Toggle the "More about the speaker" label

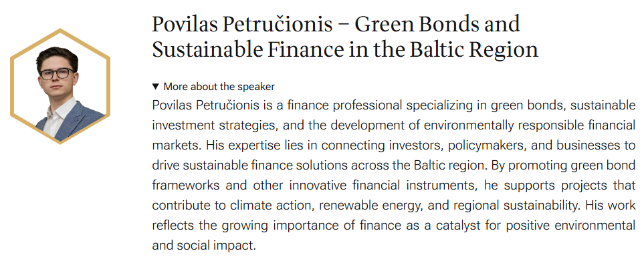point(219,87)
